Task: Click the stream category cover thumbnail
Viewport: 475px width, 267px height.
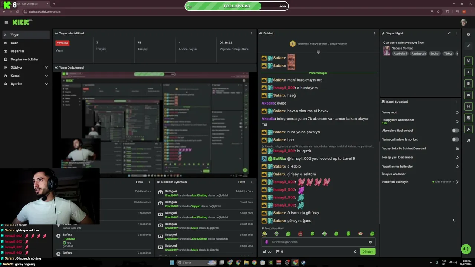Action: tap(387, 51)
